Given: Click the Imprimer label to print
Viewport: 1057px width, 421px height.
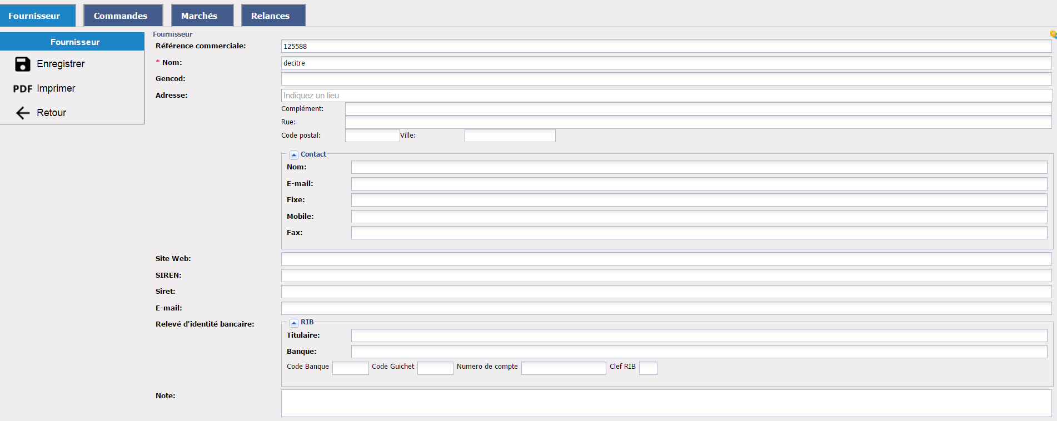Looking at the screenshot, I should [56, 88].
